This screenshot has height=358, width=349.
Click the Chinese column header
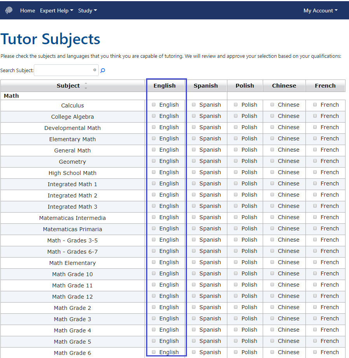pos(284,86)
